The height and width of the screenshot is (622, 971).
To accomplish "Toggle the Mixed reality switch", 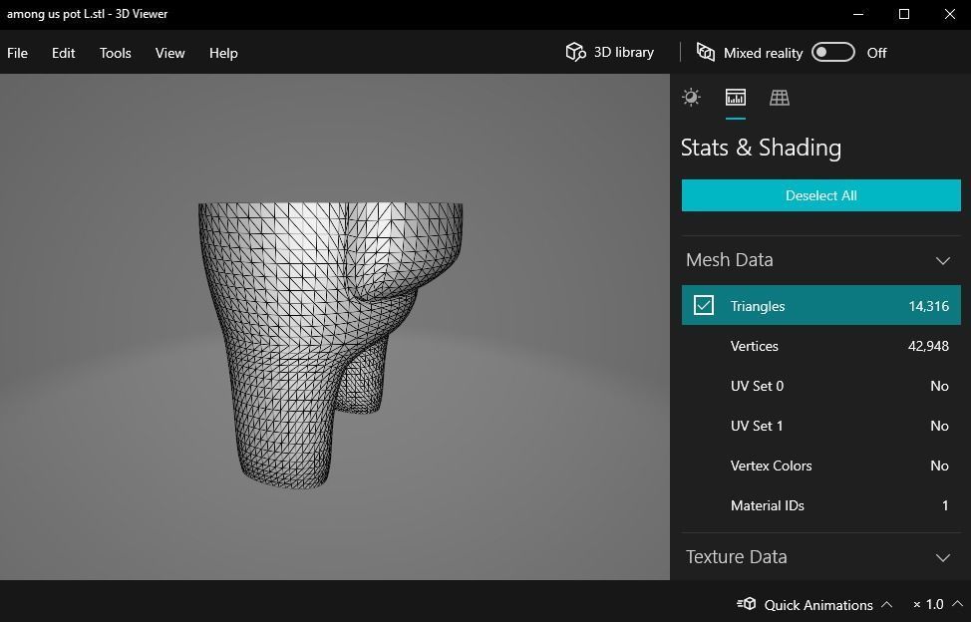I will click(x=833, y=53).
